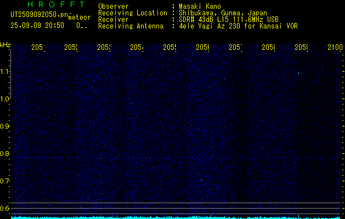Click the 'Receiving Location' field label
Image resolution: width=345 pixels, height=219 pixels.
(133, 13)
